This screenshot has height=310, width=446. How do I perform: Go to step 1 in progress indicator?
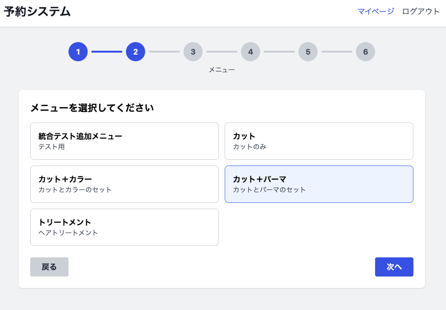click(x=78, y=52)
